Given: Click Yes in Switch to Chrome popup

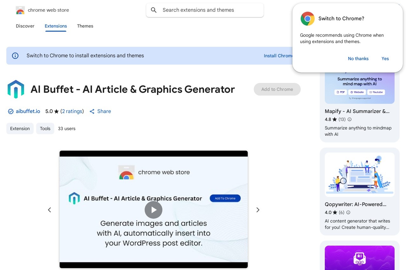Looking at the screenshot, I should tap(385, 59).
